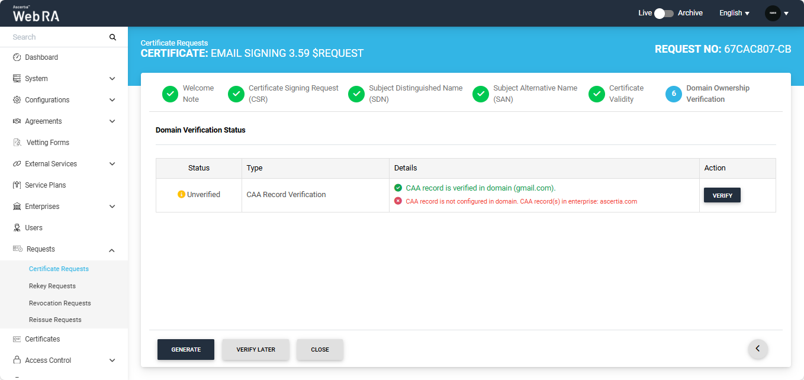Click the SDN step green check icon
Image resolution: width=804 pixels, height=380 pixels.
pyautogui.click(x=356, y=94)
